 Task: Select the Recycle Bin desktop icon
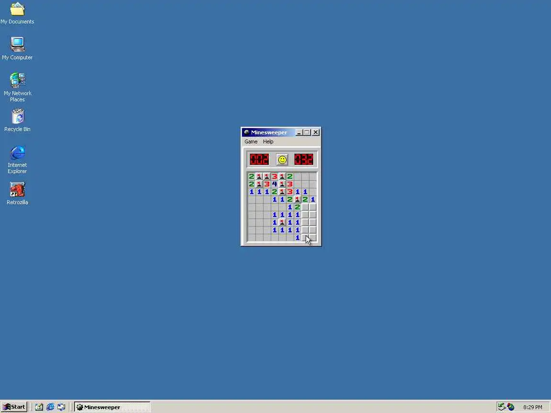pos(17,120)
